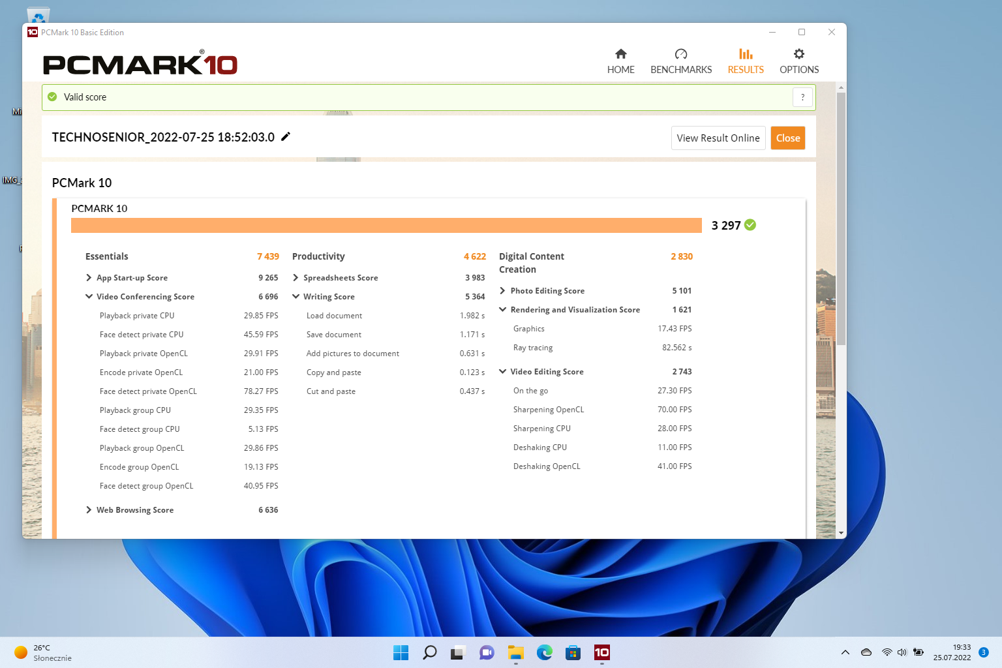The image size is (1002, 668).
Task: Click the Results bar chart icon
Action: point(746,53)
